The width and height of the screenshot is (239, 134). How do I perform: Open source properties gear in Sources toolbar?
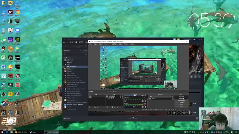pos(112,107)
